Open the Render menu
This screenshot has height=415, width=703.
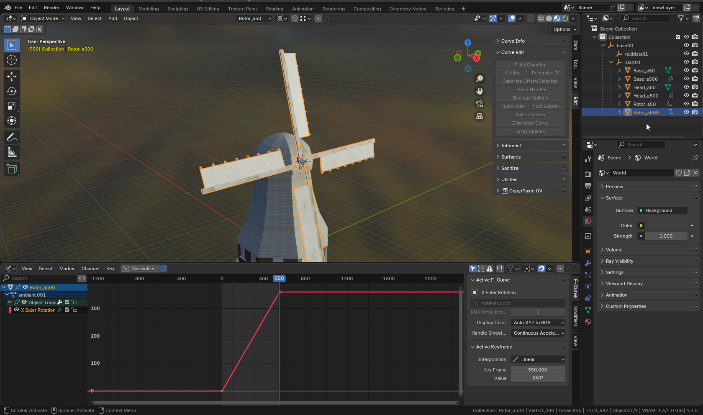[x=51, y=8]
